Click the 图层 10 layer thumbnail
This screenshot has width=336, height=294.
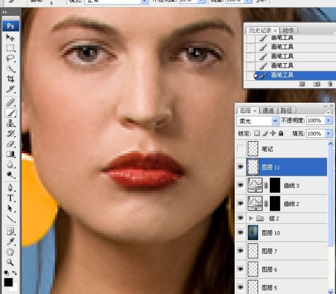(253, 233)
